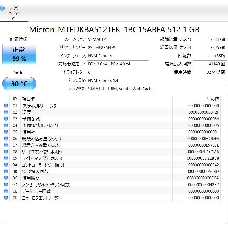Click the status circle for ID 09 ライトコマンド数
Screen dimensions: 228x228
(x=6, y=158)
